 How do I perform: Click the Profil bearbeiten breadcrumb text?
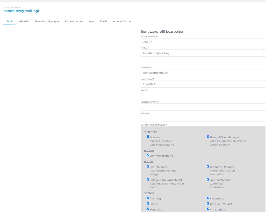point(13,7)
